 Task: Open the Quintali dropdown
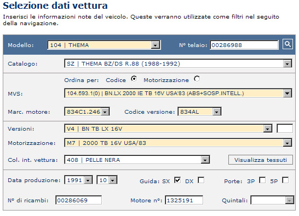[x=272, y=200]
